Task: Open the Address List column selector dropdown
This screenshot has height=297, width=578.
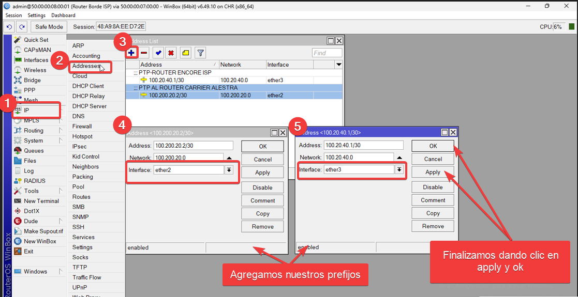Action: pos(338,65)
